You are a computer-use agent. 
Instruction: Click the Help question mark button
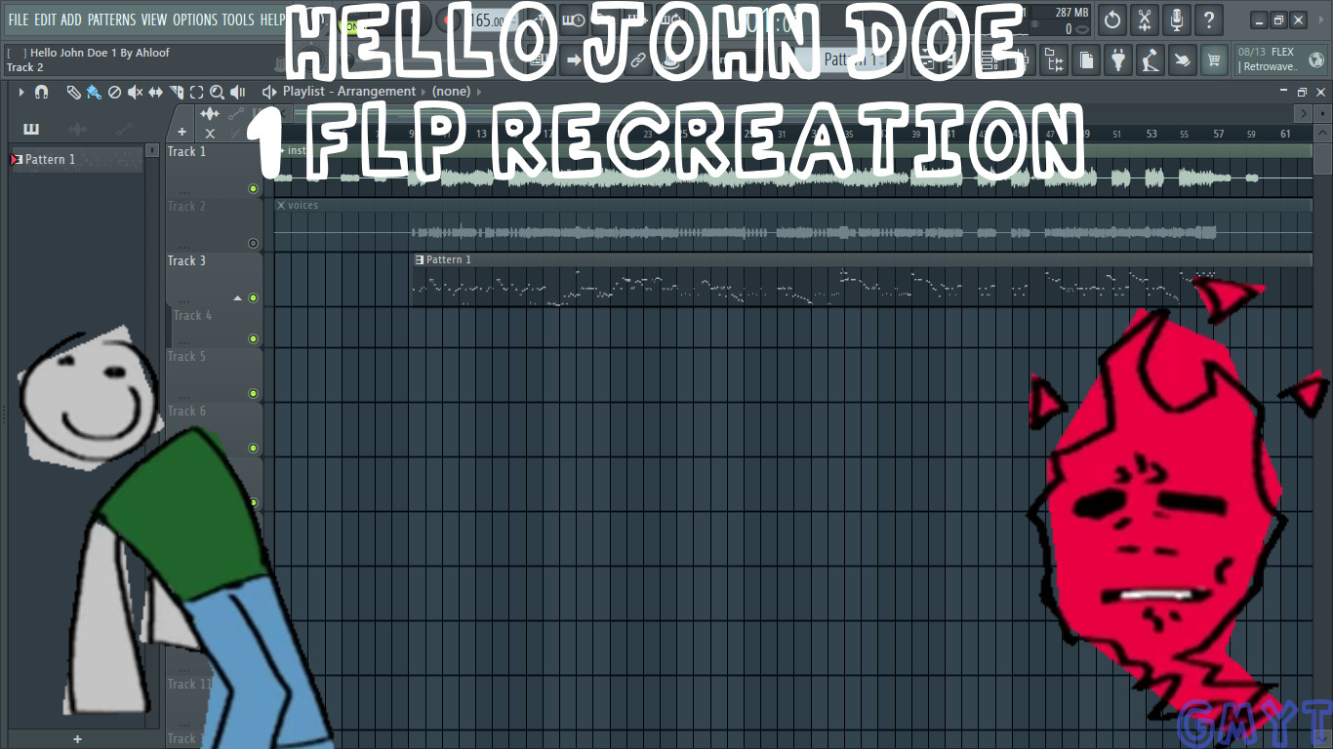pos(1209,20)
